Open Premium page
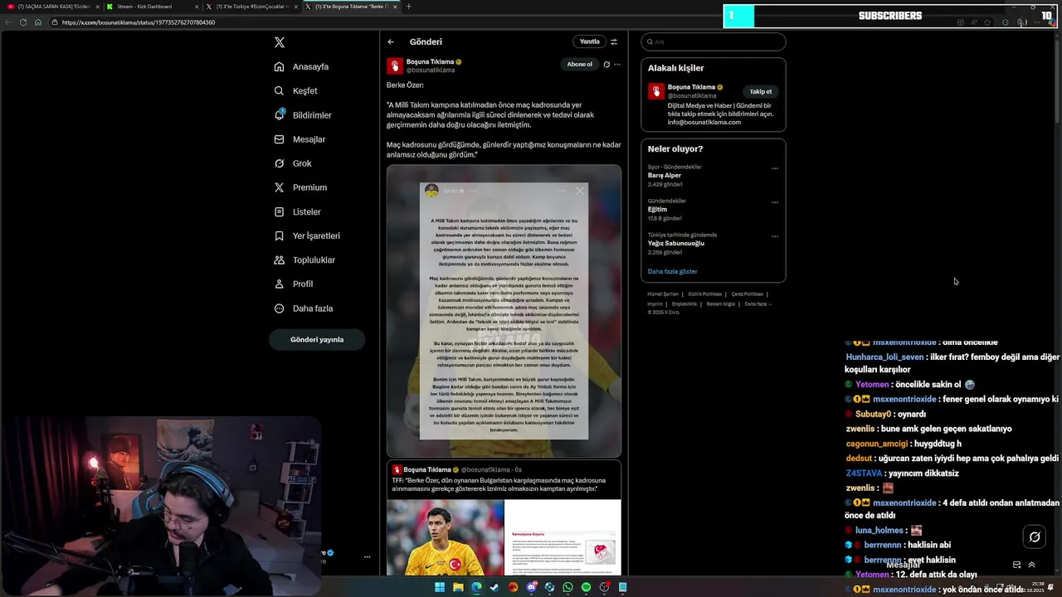This screenshot has width=1062, height=597. pyautogui.click(x=300, y=187)
